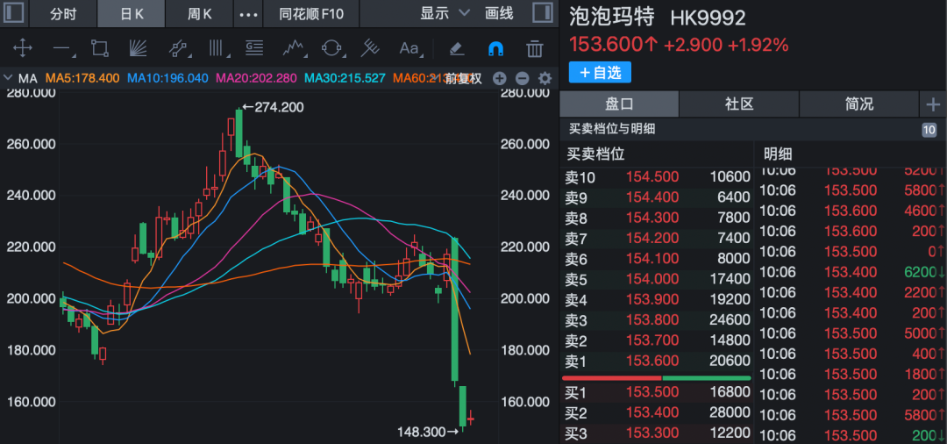Select the fan lines drawing tool
Screen dimensions: 947x444
pos(139,48)
